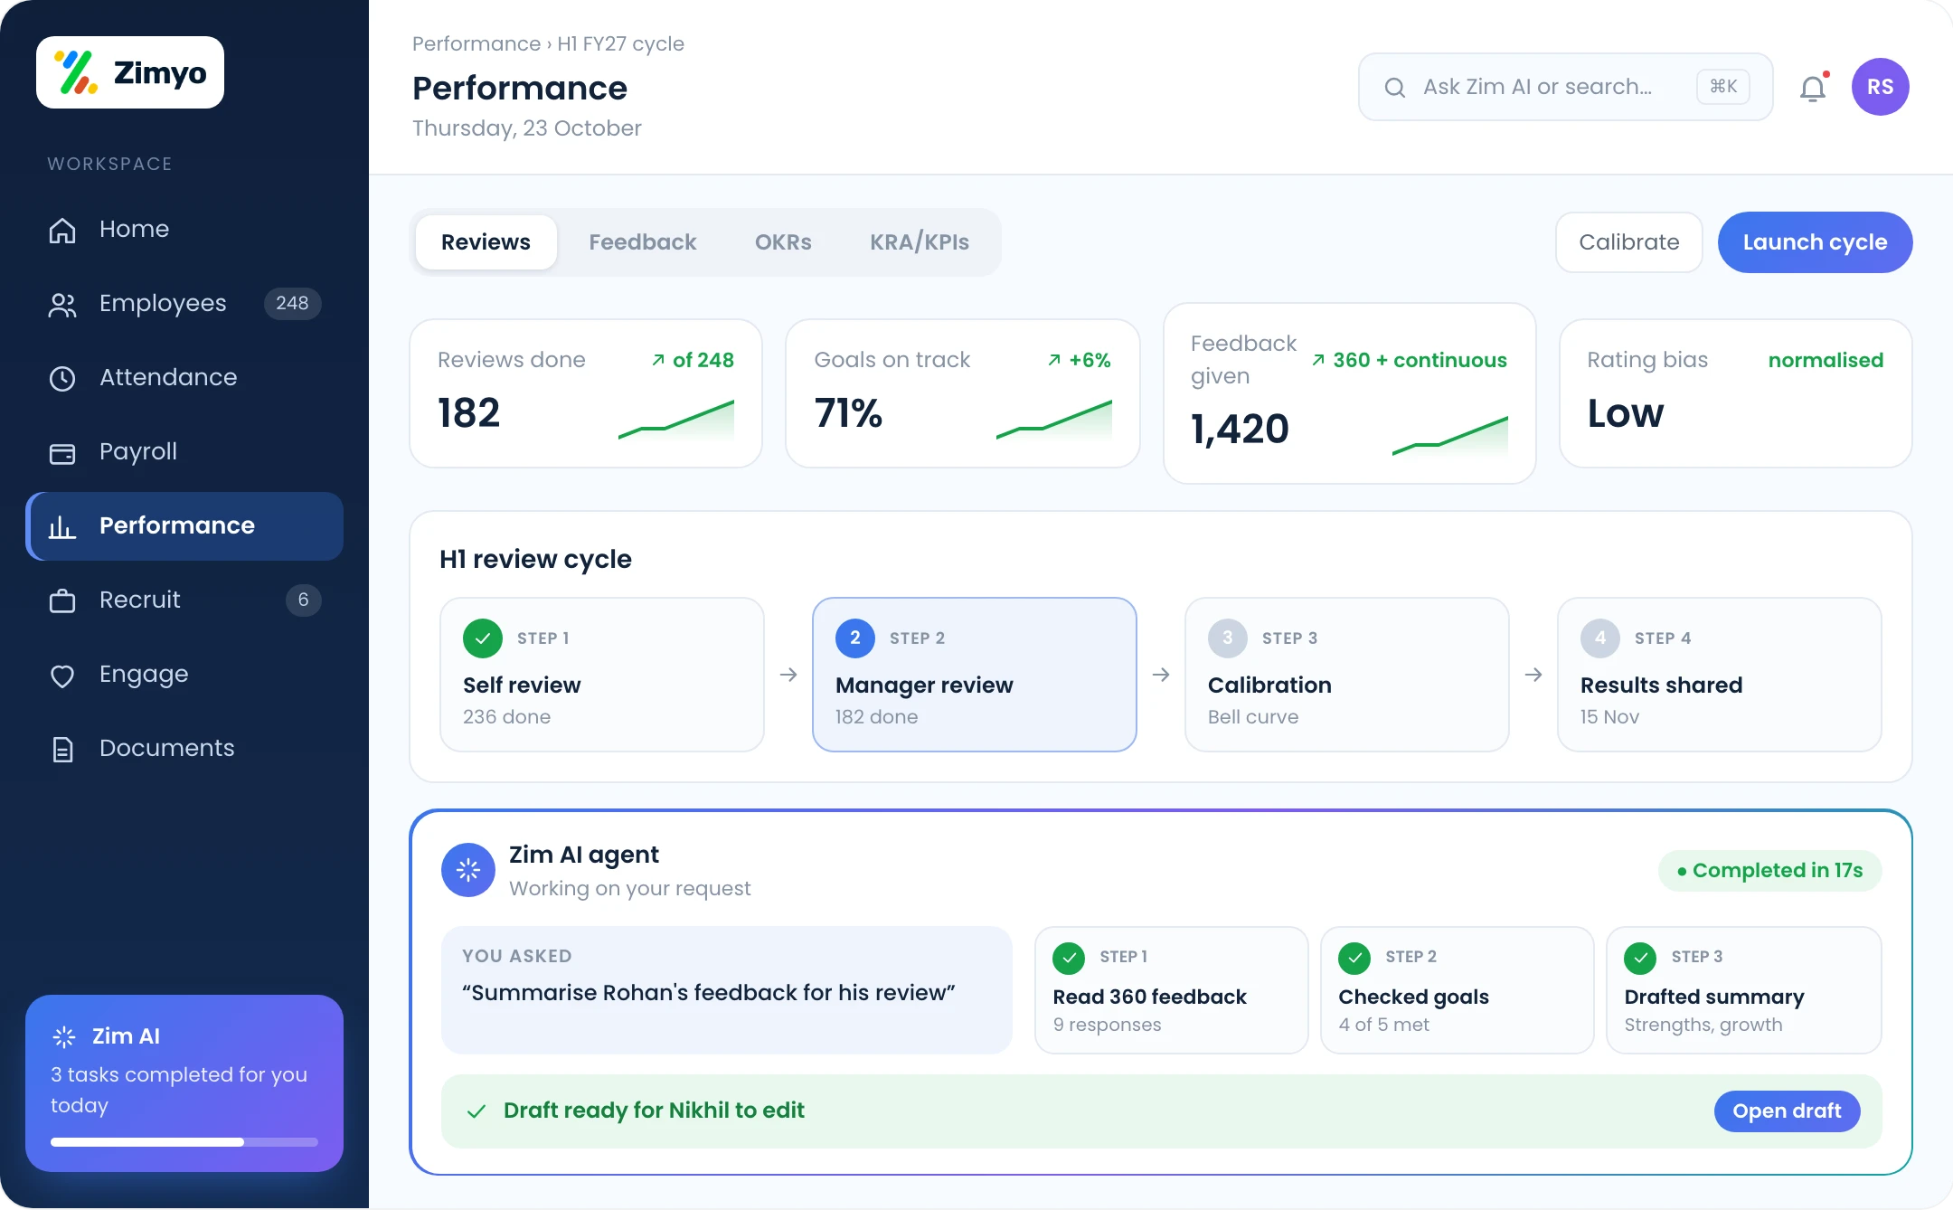Click the Performance bar chart icon
This screenshot has height=1210, width=1953.
pyautogui.click(x=62, y=526)
